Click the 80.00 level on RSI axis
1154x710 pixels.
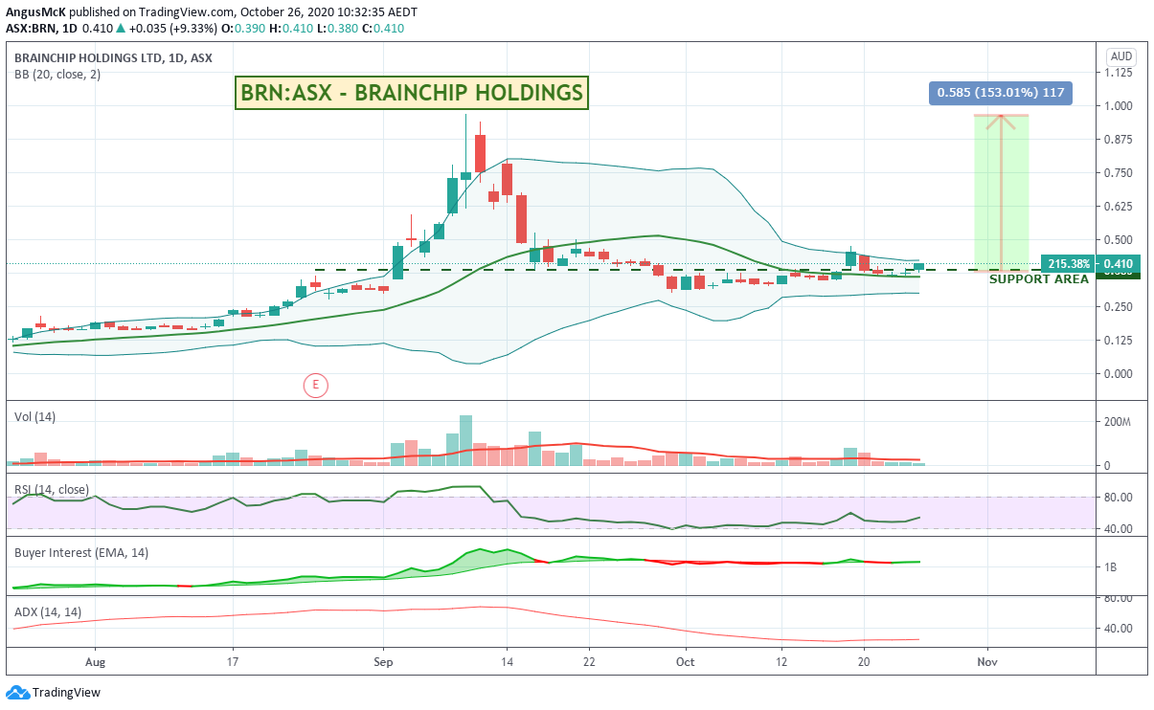coord(1119,498)
